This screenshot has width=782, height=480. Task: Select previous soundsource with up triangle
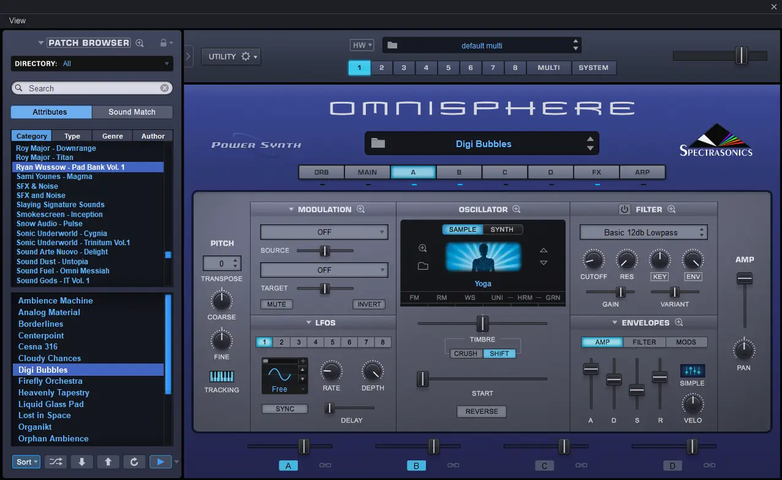click(544, 250)
